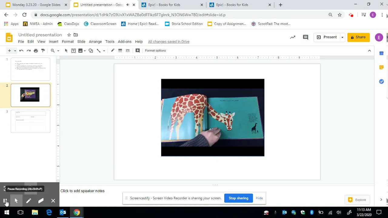Select the Screencastify pen tool
Image resolution: width=388 pixels, height=218 pixels.
pyautogui.click(x=28, y=201)
